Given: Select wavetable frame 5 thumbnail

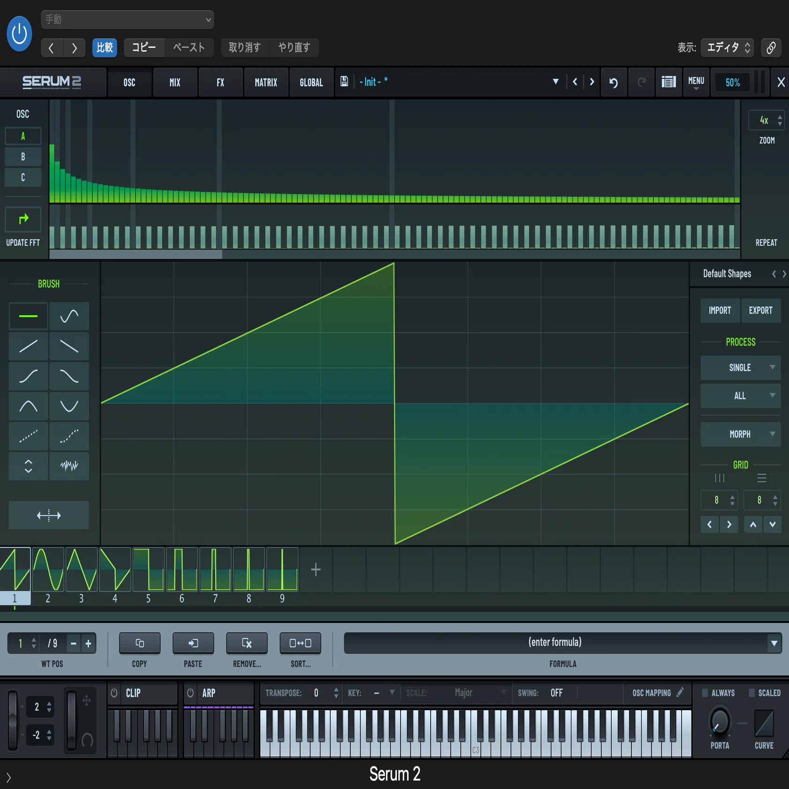Looking at the screenshot, I should (149, 569).
